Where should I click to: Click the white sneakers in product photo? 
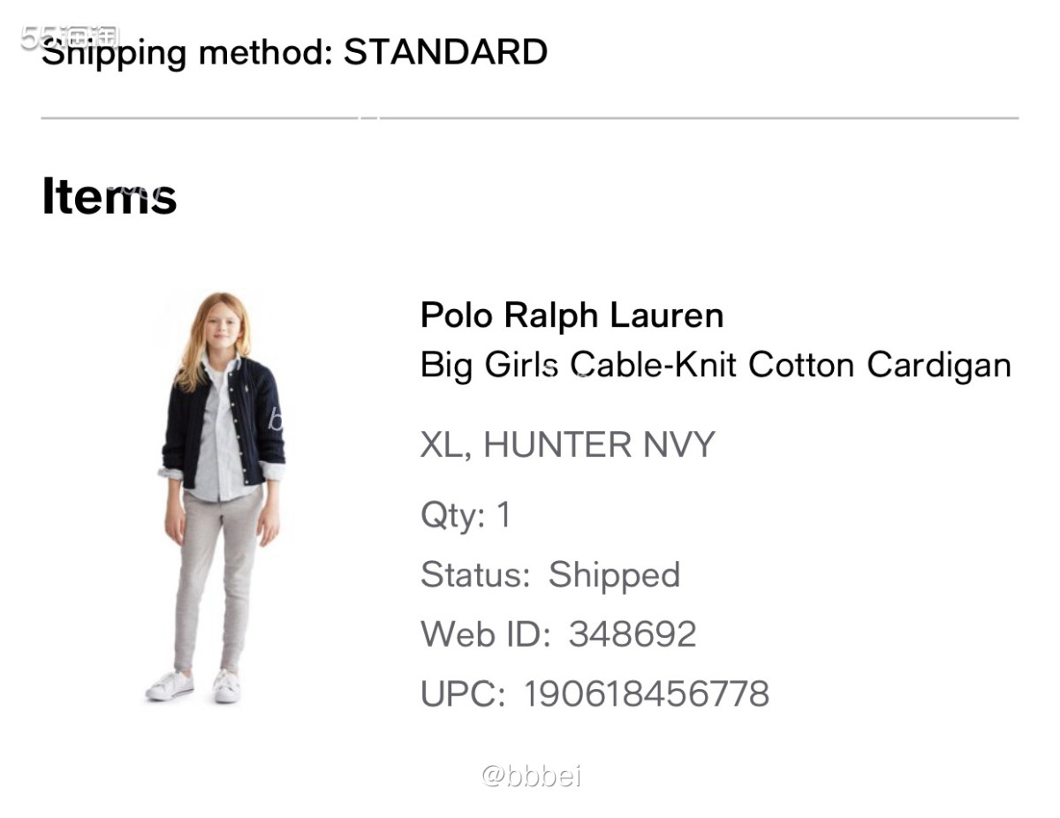tap(194, 685)
